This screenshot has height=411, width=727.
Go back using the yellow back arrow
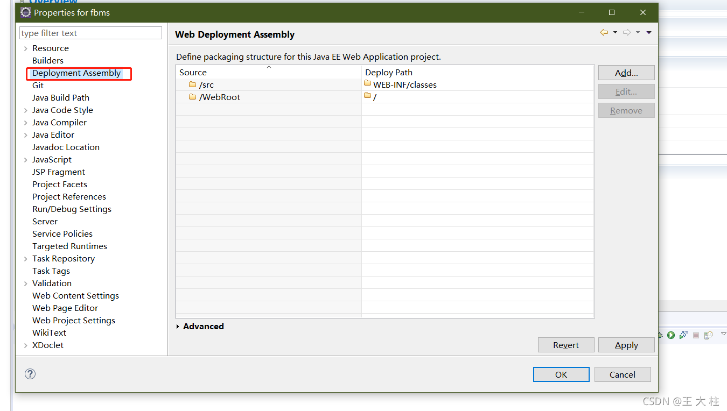604,33
